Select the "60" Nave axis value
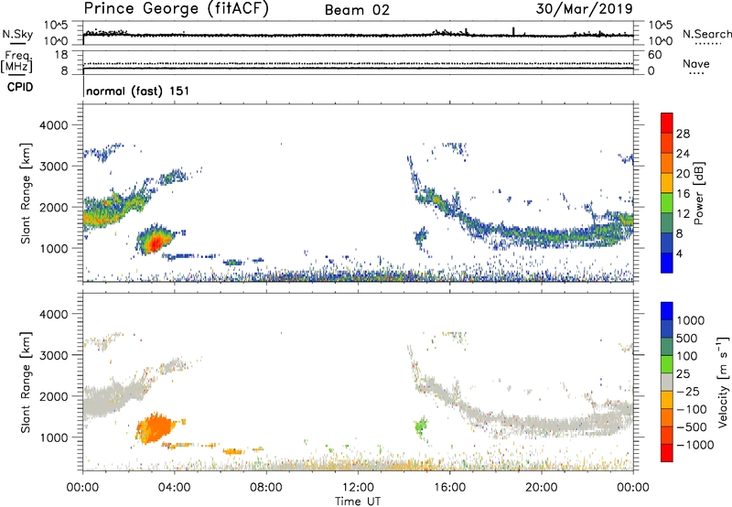Viewport: 732px width, 507px height. pos(655,55)
